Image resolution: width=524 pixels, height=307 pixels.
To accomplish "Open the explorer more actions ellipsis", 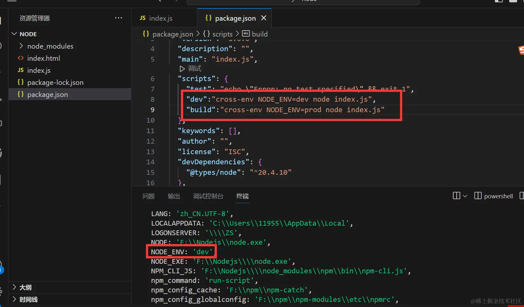I will coord(118,18).
